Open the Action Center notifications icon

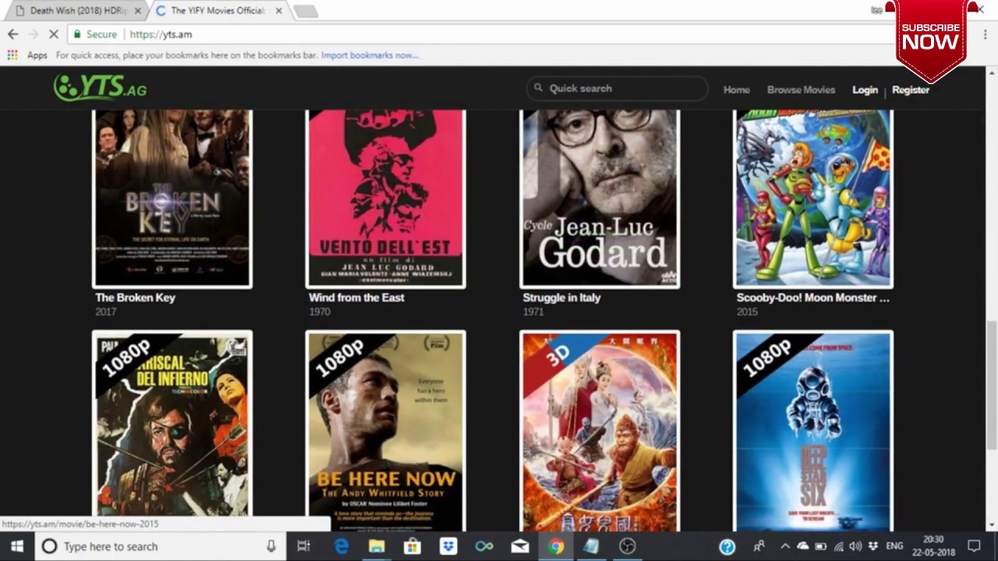[974, 546]
